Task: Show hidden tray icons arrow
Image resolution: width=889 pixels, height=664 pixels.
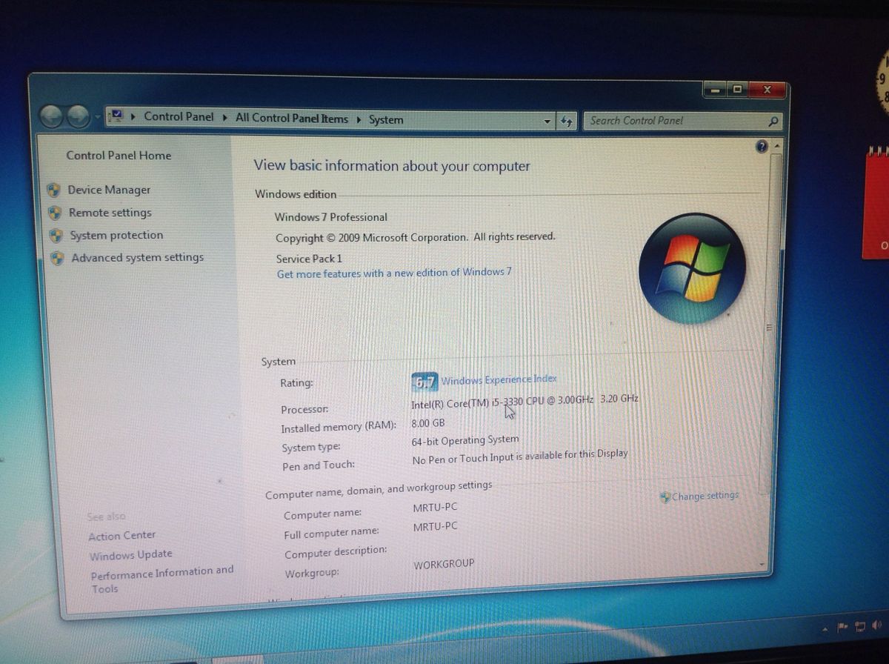Action: (x=825, y=628)
